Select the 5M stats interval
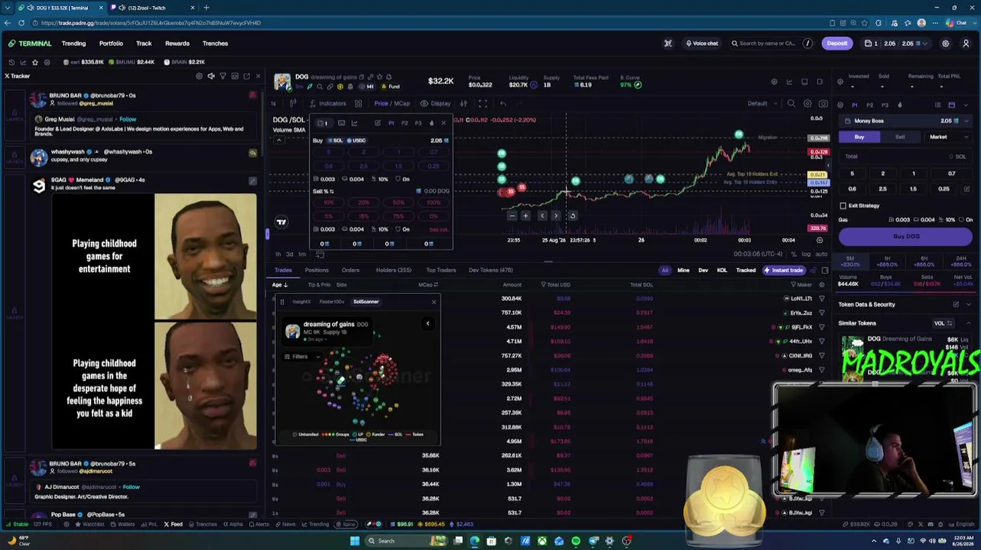 coord(849,261)
